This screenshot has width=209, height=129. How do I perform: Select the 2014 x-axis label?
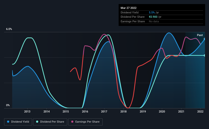pyautogui.click(x=47, y=111)
